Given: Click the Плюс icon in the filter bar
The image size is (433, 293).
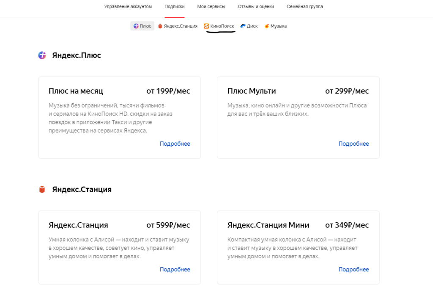Looking at the screenshot, I should click(136, 26).
